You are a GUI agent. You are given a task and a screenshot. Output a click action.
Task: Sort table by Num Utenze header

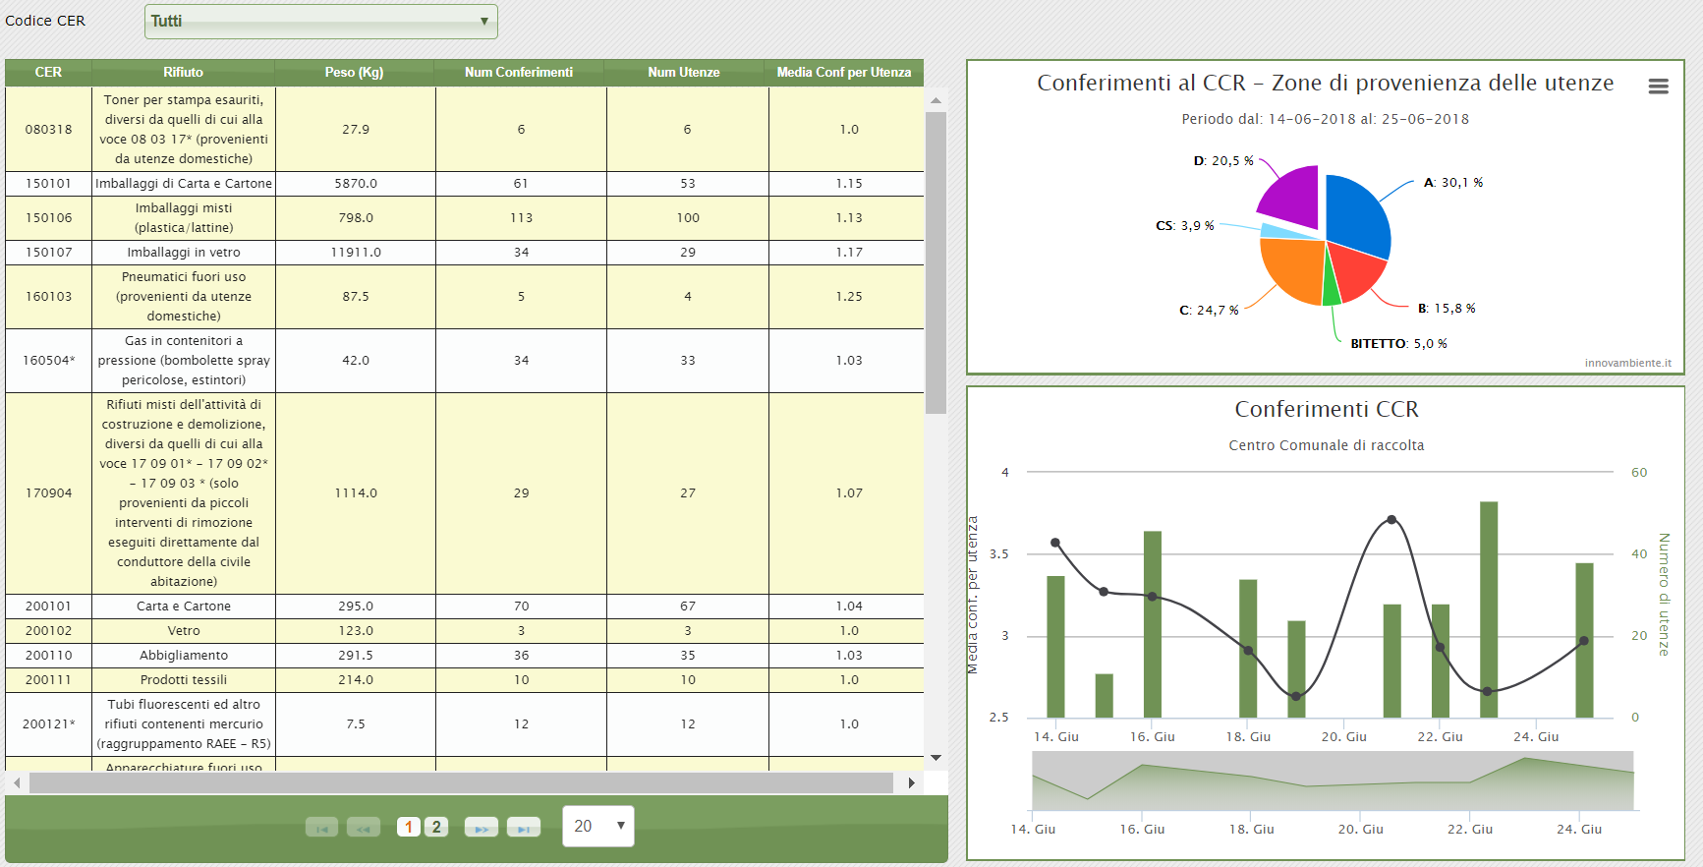click(x=684, y=72)
